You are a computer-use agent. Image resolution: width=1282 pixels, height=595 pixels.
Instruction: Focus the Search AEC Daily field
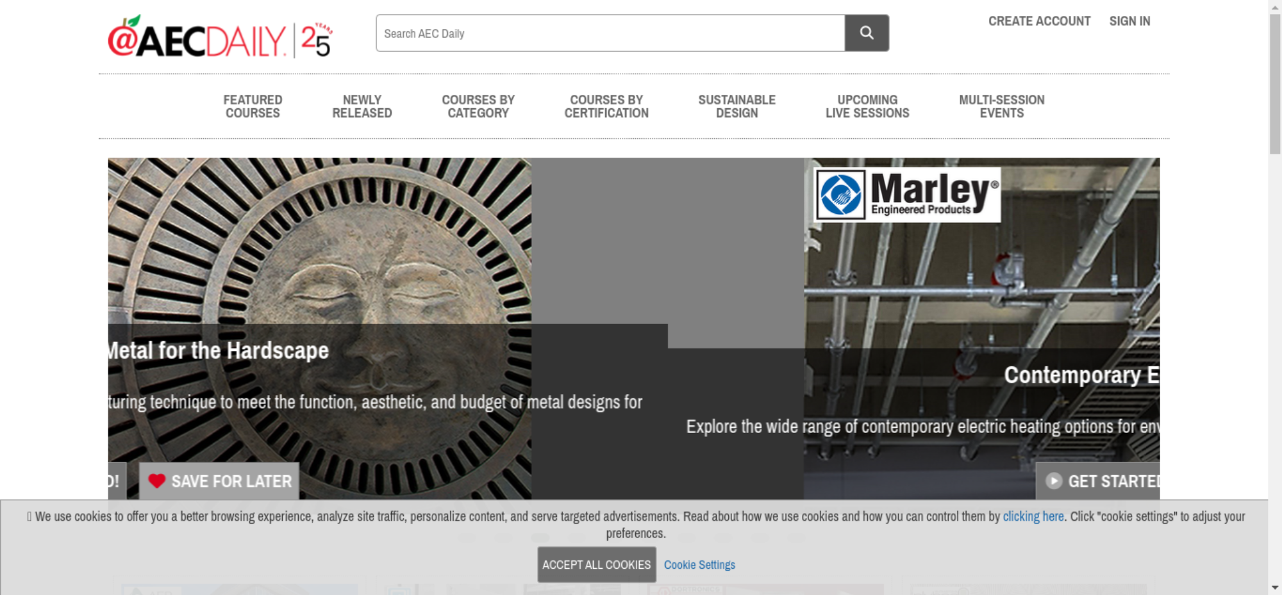point(610,33)
